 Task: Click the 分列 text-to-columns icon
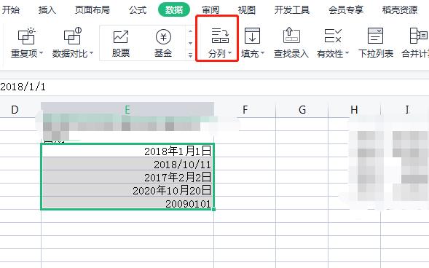pyautogui.click(x=220, y=36)
